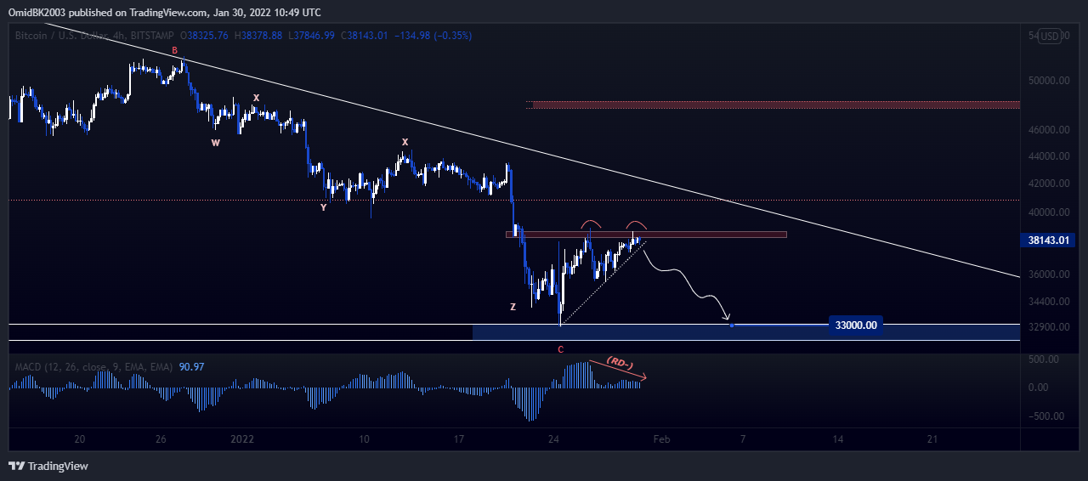
Task: Click the 32900.00 price axis label
Action: tap(1047, 327)
